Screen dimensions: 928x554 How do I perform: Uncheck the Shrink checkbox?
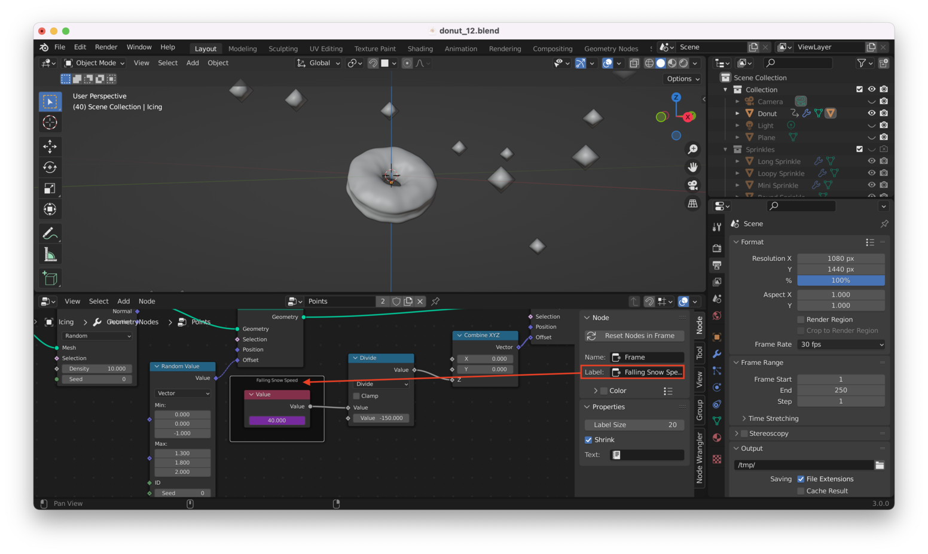tap(588, 440)
